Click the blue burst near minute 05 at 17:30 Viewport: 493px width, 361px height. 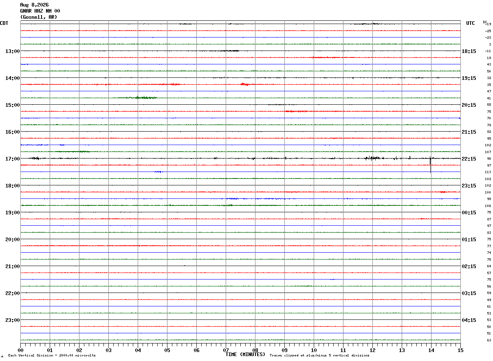(159, 172)
